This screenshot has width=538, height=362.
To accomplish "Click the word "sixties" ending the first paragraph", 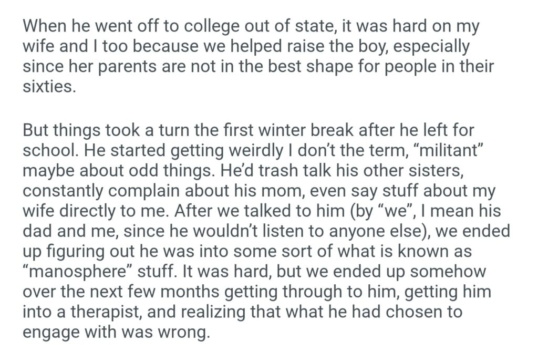I will click(49, 87).
